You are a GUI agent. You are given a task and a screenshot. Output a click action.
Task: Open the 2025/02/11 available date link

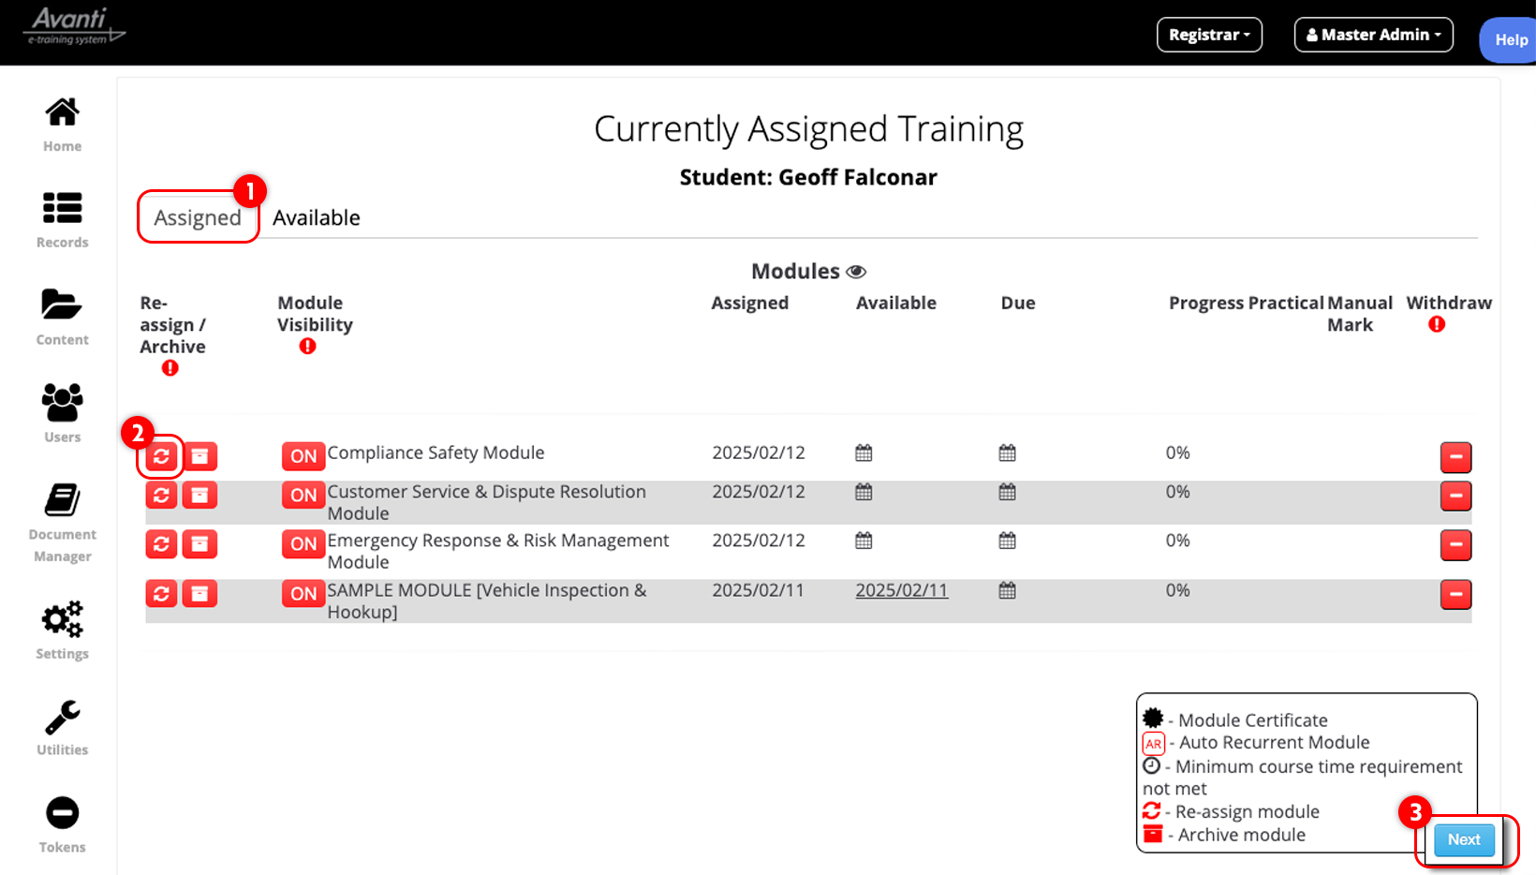click(901, 590)
